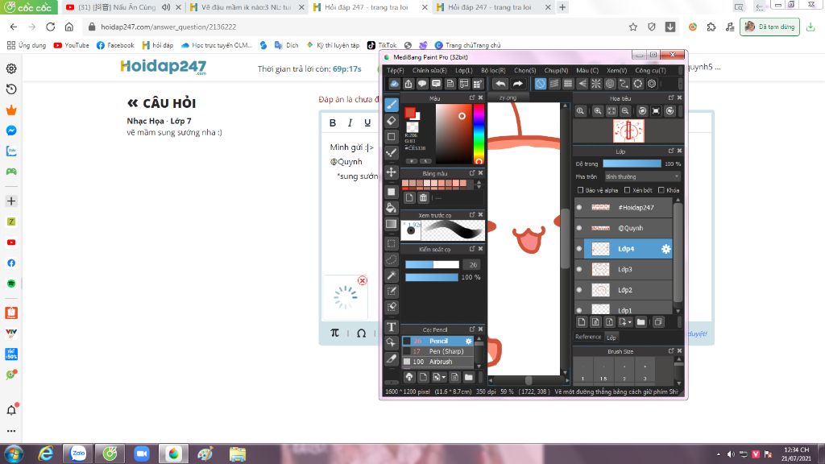Select the Pen (Sharp) brush

point(437,351)
